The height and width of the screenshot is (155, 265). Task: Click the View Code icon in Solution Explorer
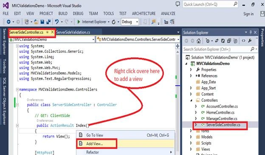click(x=243, y=40)
